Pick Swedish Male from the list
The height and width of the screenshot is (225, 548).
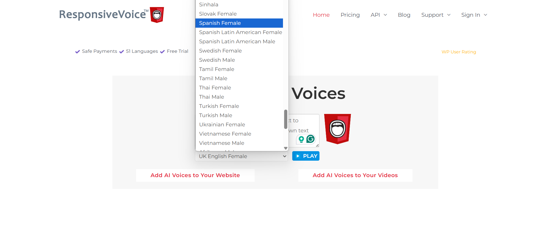[239, 60]
